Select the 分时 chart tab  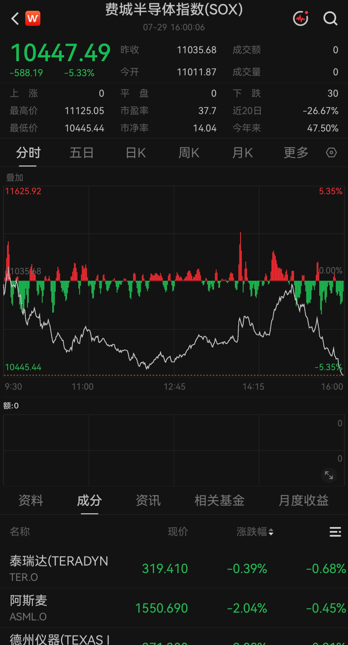[28, 153]
